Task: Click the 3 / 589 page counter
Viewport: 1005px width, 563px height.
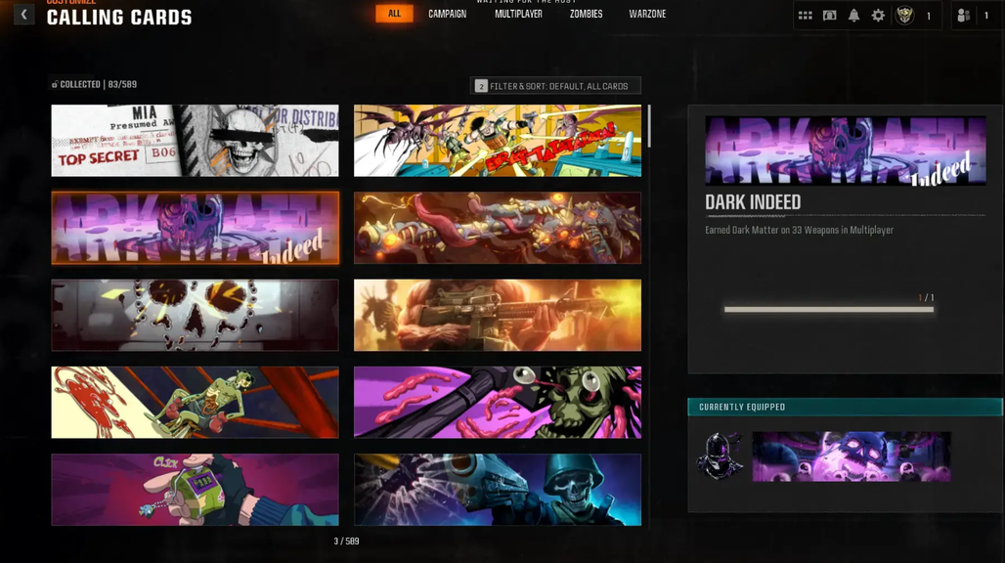Action: [346, 541]
